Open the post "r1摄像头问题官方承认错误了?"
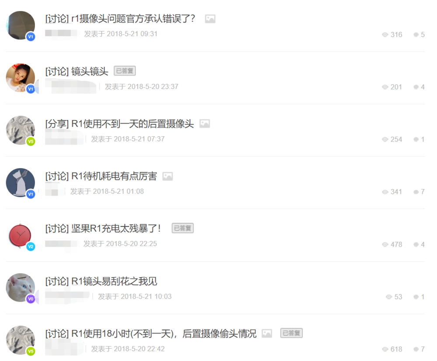 [120, 19]
